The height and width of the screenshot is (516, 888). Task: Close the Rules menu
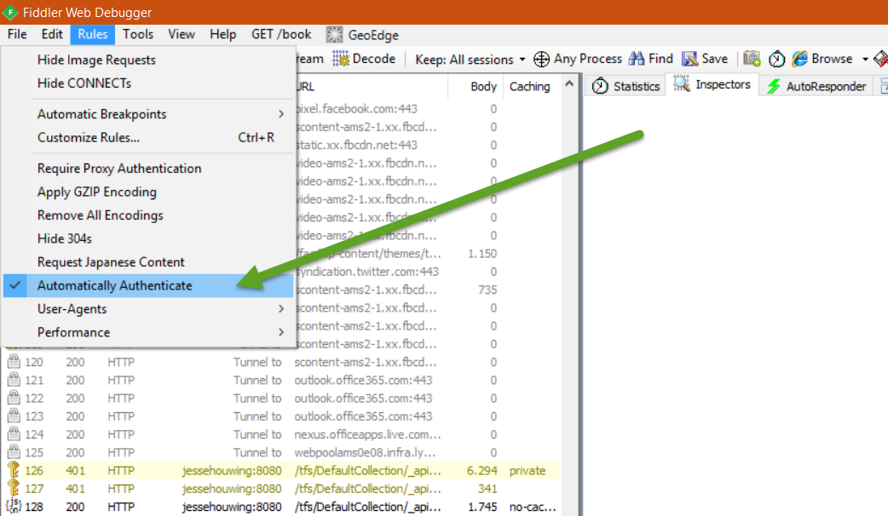93,35
